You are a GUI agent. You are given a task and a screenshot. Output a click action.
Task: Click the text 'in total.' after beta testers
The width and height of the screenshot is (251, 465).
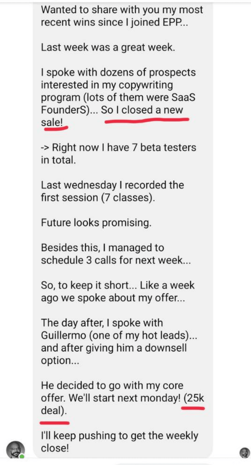tap(58, 160)
